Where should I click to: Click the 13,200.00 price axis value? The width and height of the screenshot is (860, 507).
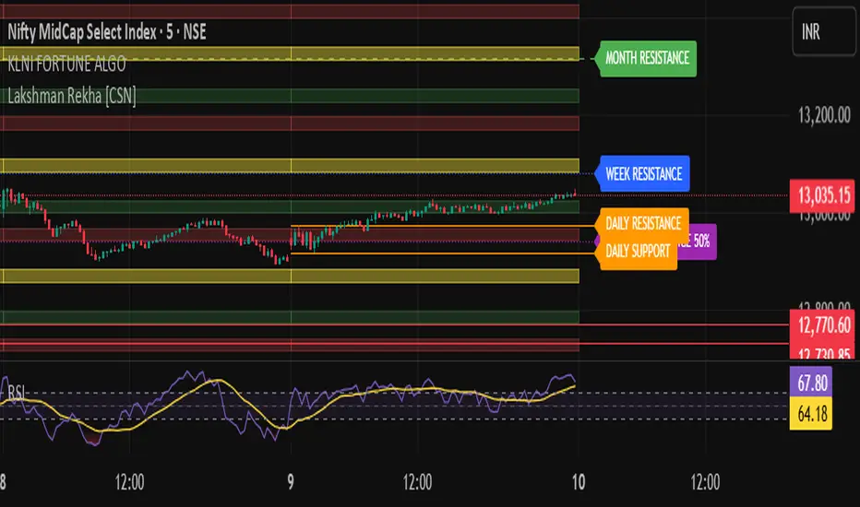click(x=824, y=115)
